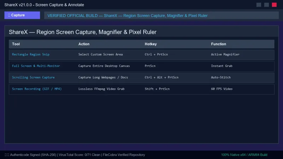Image resolution: width=283 pixels, height=159 pixels.
Task: Click the minimize window button
Action: [259, 5]
